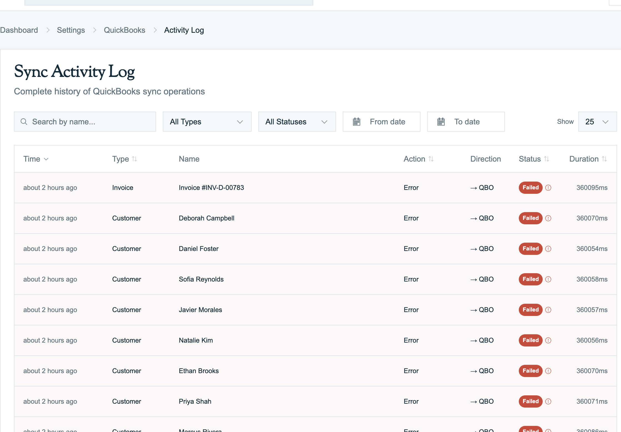Focus the Search by name field
The height and width of the screenshot is (432, 621).
(x=85, y=122)
